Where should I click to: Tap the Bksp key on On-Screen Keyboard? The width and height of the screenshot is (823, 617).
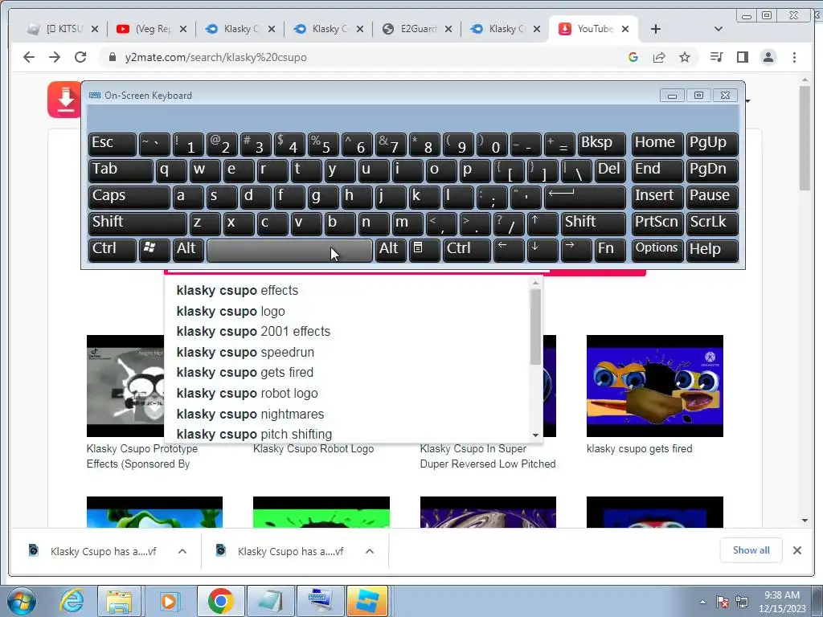(601, 144)
